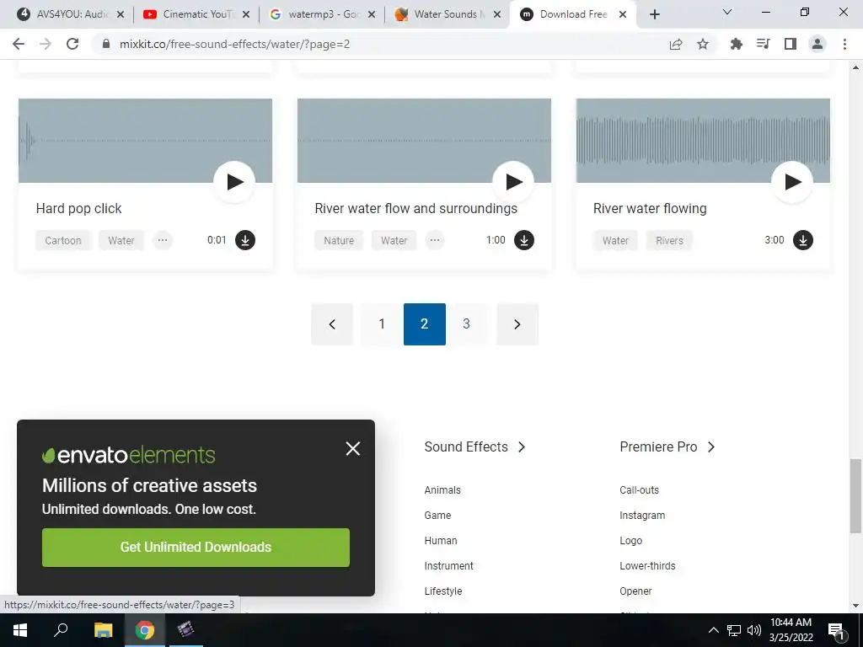Image resolution: width=863 pixels, height=647 pixels.
Task: Open the Chrome profile icon
Action: click(817, 44)
